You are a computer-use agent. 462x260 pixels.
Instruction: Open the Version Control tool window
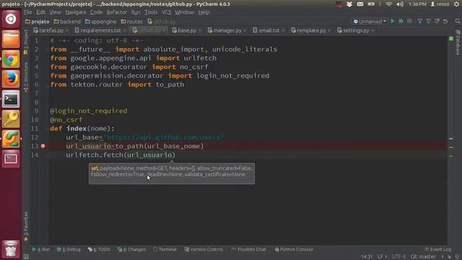(204, 249)
